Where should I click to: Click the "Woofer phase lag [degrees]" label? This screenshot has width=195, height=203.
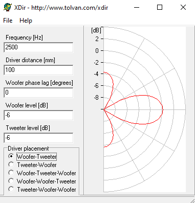coord(39,83)
